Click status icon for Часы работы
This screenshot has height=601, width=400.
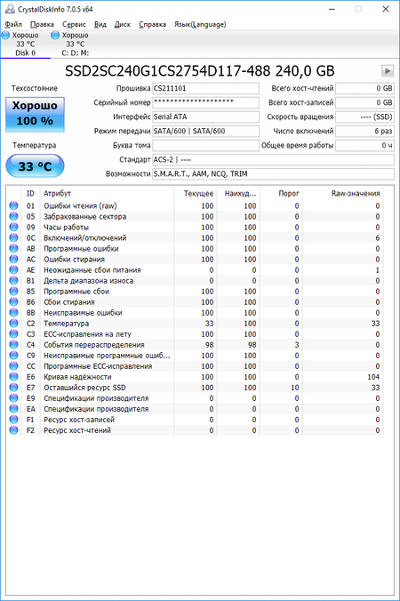pos(14,228)
